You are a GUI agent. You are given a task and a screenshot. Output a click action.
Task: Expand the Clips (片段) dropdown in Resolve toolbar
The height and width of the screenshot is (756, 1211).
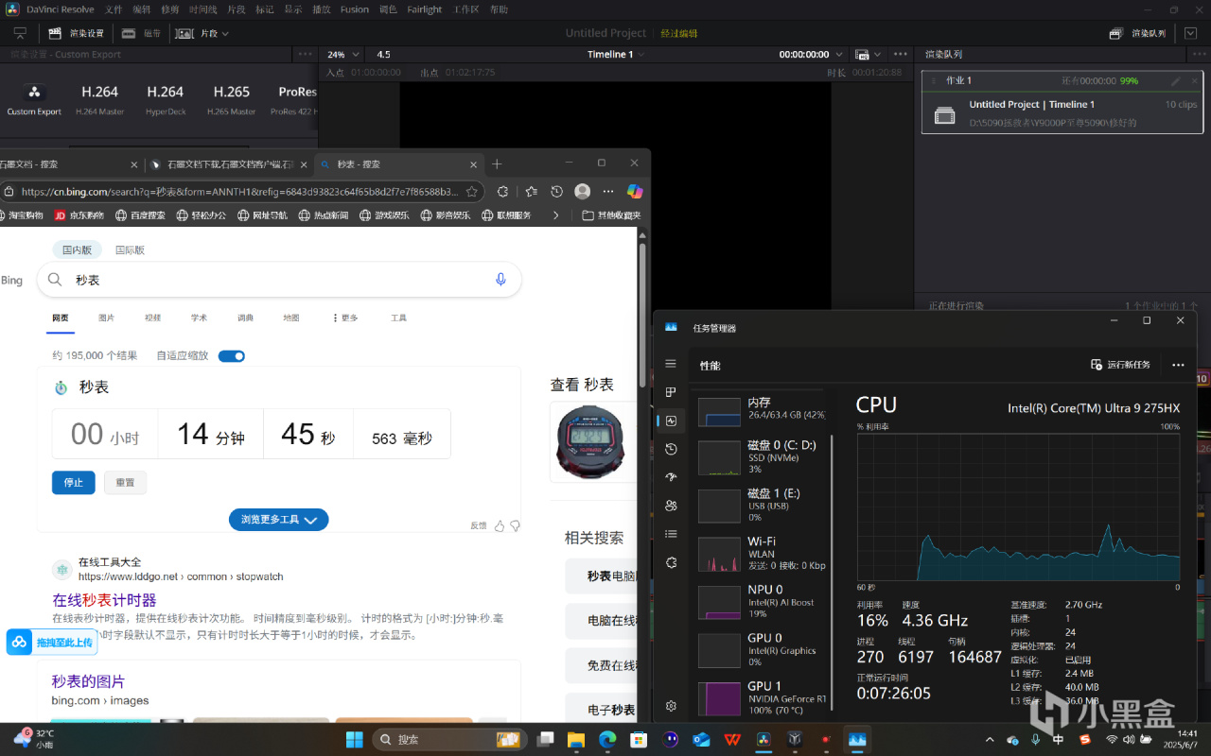click(x=202, y=33)
